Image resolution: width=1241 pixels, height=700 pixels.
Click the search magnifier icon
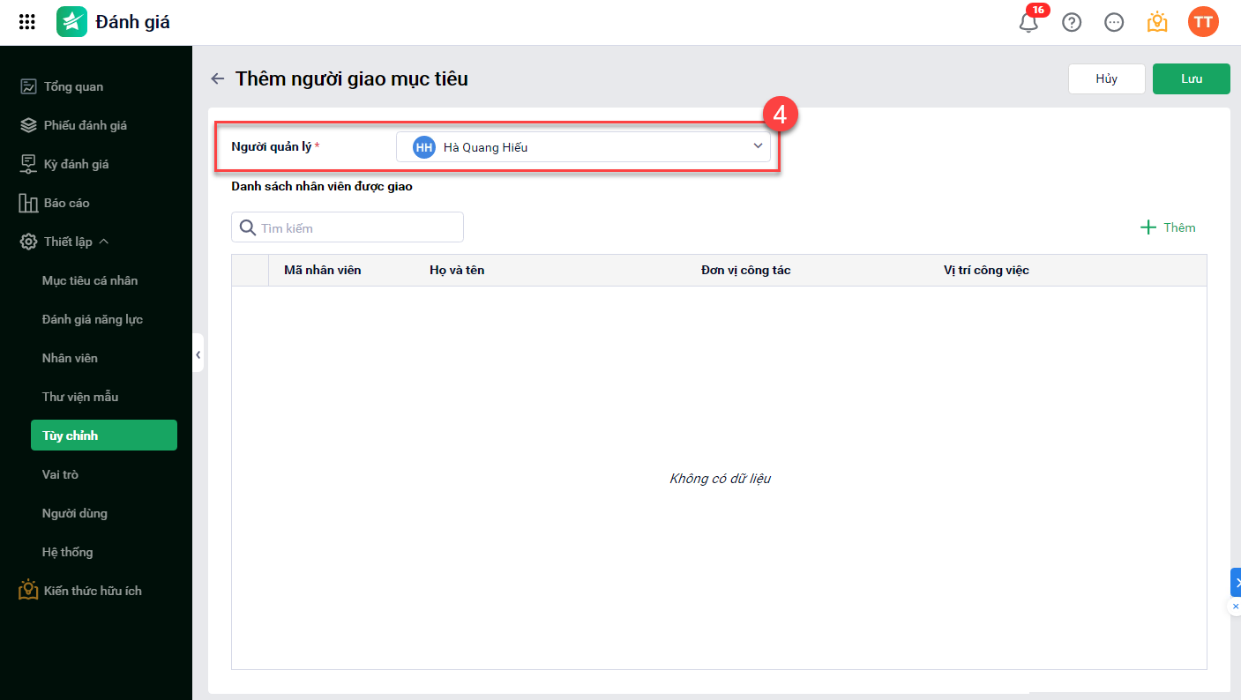pos(248,227)
